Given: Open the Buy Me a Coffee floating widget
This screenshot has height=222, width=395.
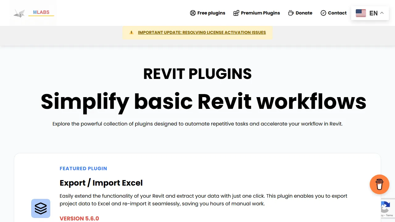Looking at the screenshot, I should (x=380, y=184).
